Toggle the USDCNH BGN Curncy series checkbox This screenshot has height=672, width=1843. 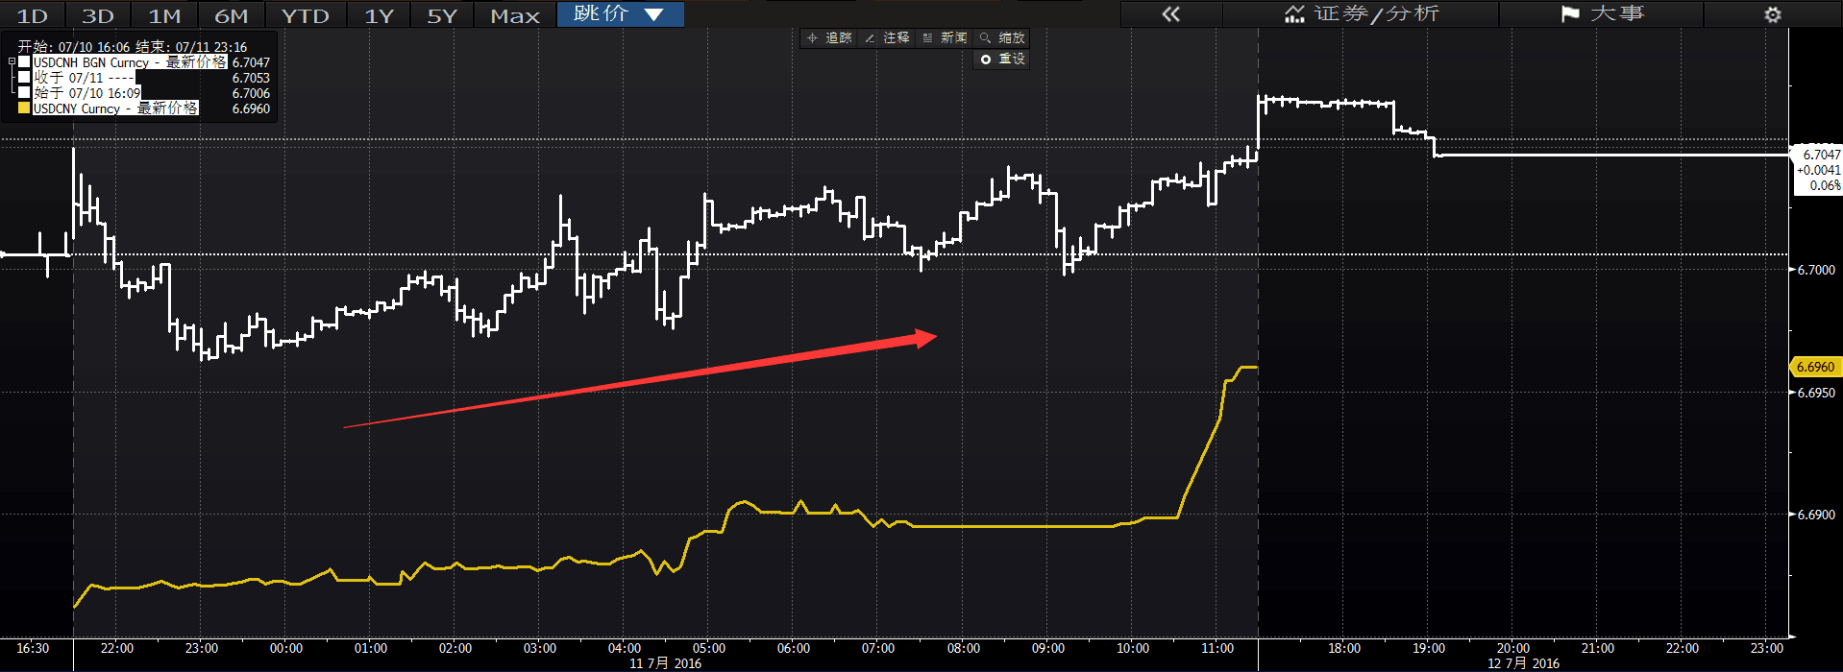point(25,62)
